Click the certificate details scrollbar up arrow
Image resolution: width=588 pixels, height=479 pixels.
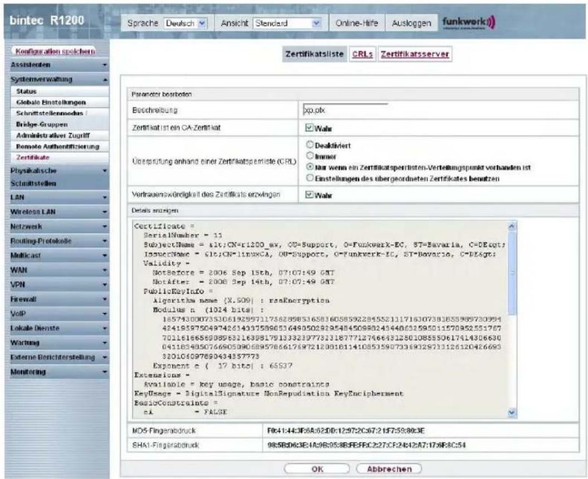(x=512, y=226)
